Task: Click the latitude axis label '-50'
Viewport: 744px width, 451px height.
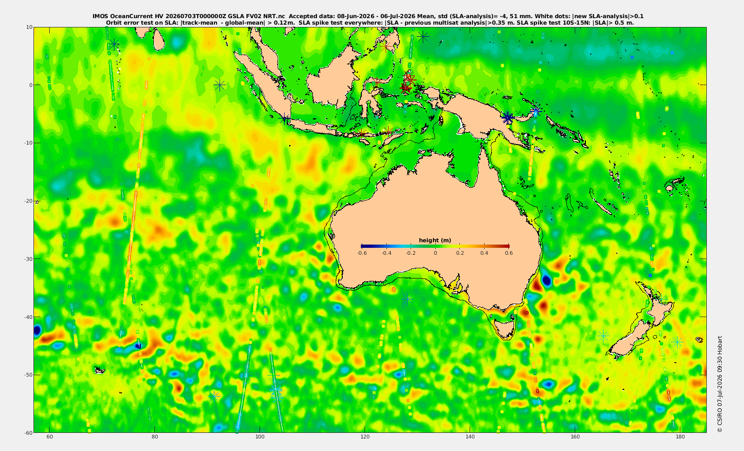Action: (x=28, y=375)
